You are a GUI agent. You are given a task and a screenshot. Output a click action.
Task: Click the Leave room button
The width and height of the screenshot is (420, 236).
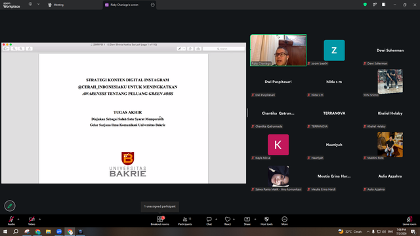tap(409, 221)
